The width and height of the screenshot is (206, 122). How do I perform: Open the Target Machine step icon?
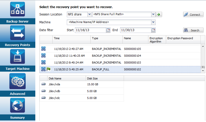[17, 57]
